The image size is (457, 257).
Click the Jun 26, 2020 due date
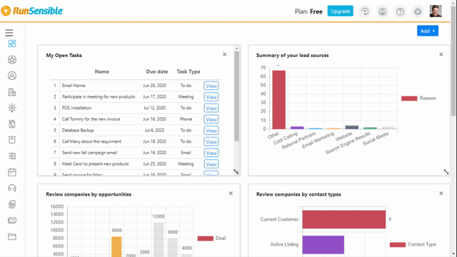coord(154,86)
